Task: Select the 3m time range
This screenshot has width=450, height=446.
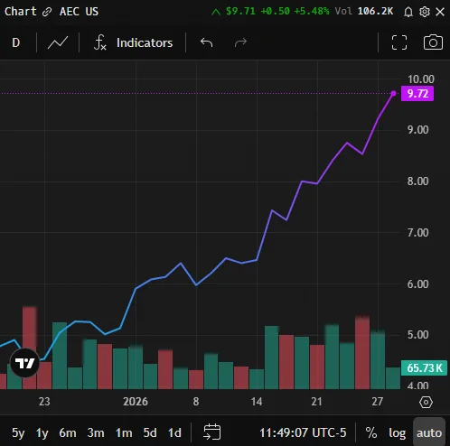Action: [96, 432]
